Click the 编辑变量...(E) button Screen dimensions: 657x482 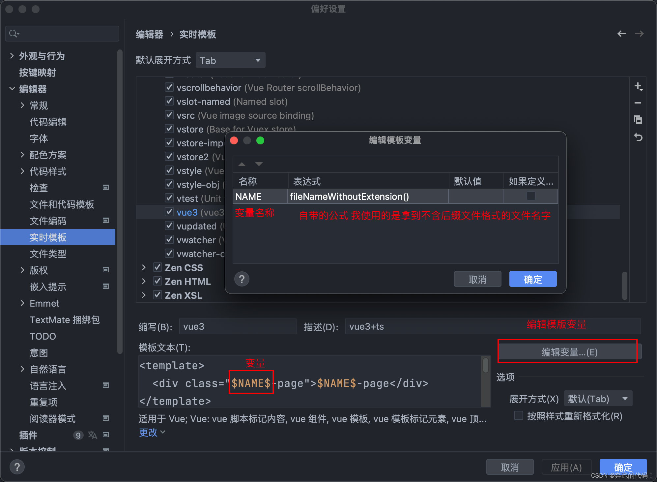(x=570, y=352)
